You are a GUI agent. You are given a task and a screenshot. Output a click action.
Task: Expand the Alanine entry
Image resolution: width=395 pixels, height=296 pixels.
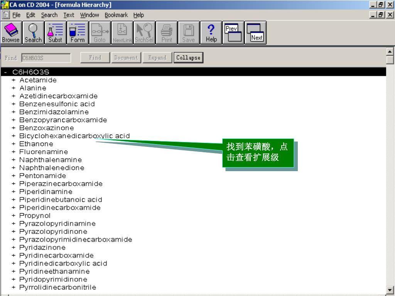[x=14, y=88]
